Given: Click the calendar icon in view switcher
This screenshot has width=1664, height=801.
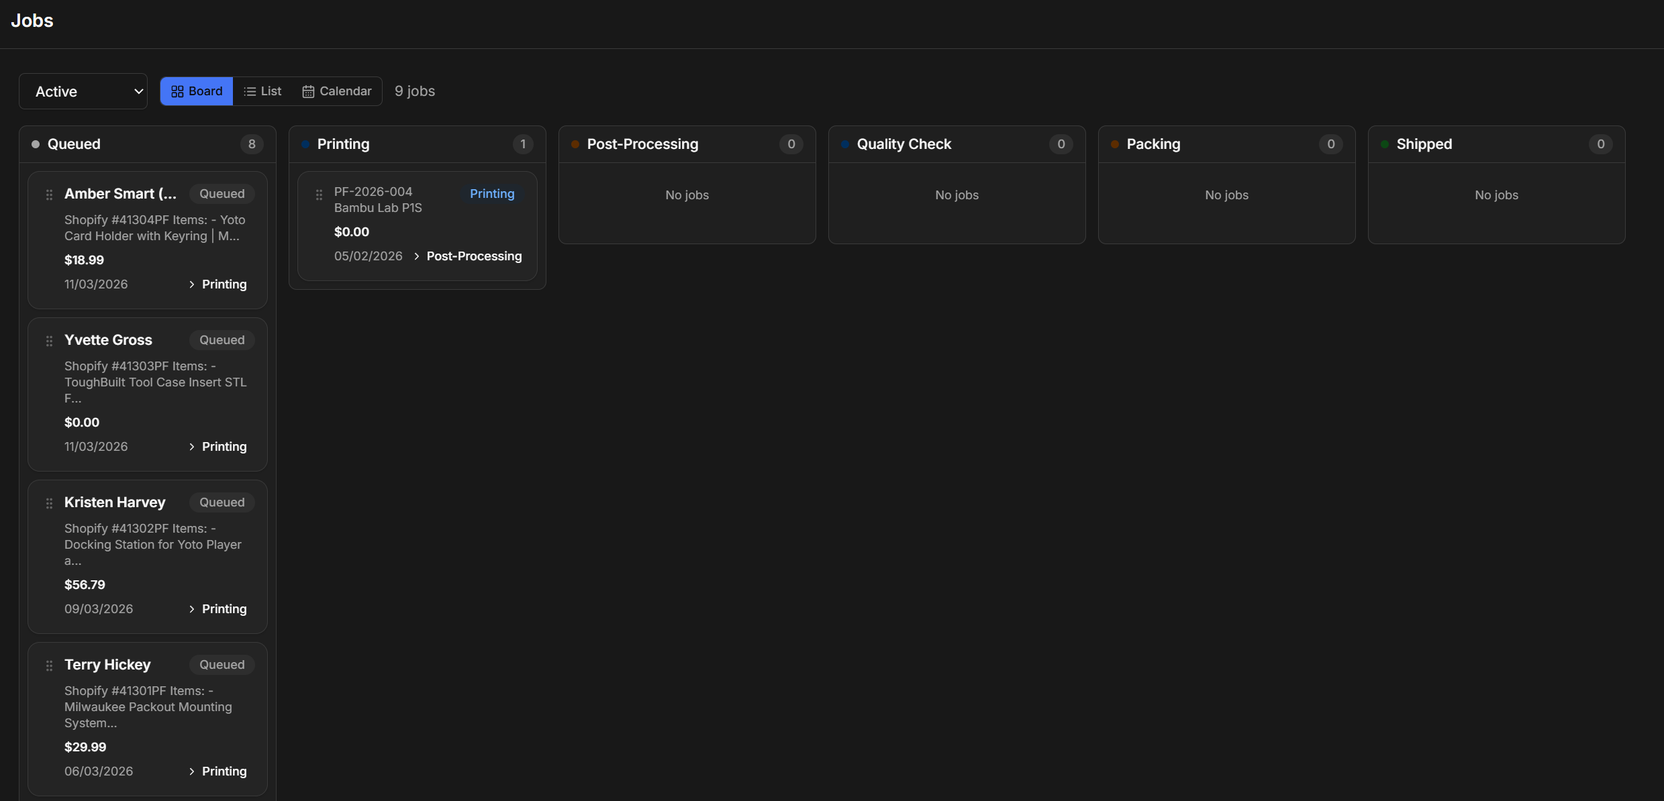Looking at the screenshot, I should click(308, 91).
